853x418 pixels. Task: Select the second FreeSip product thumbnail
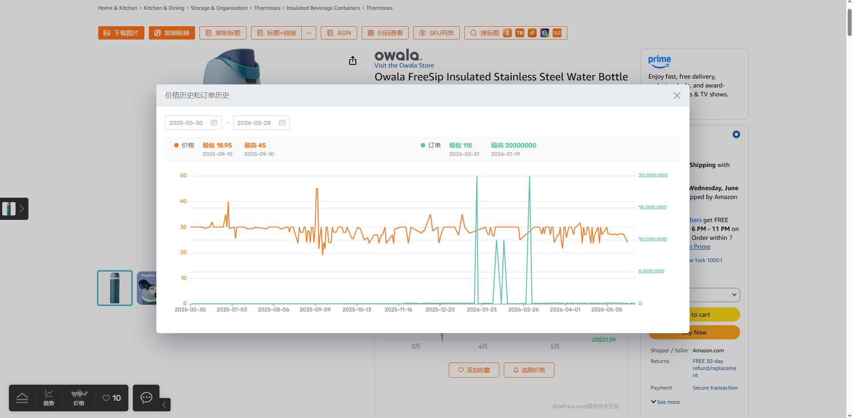147,288
